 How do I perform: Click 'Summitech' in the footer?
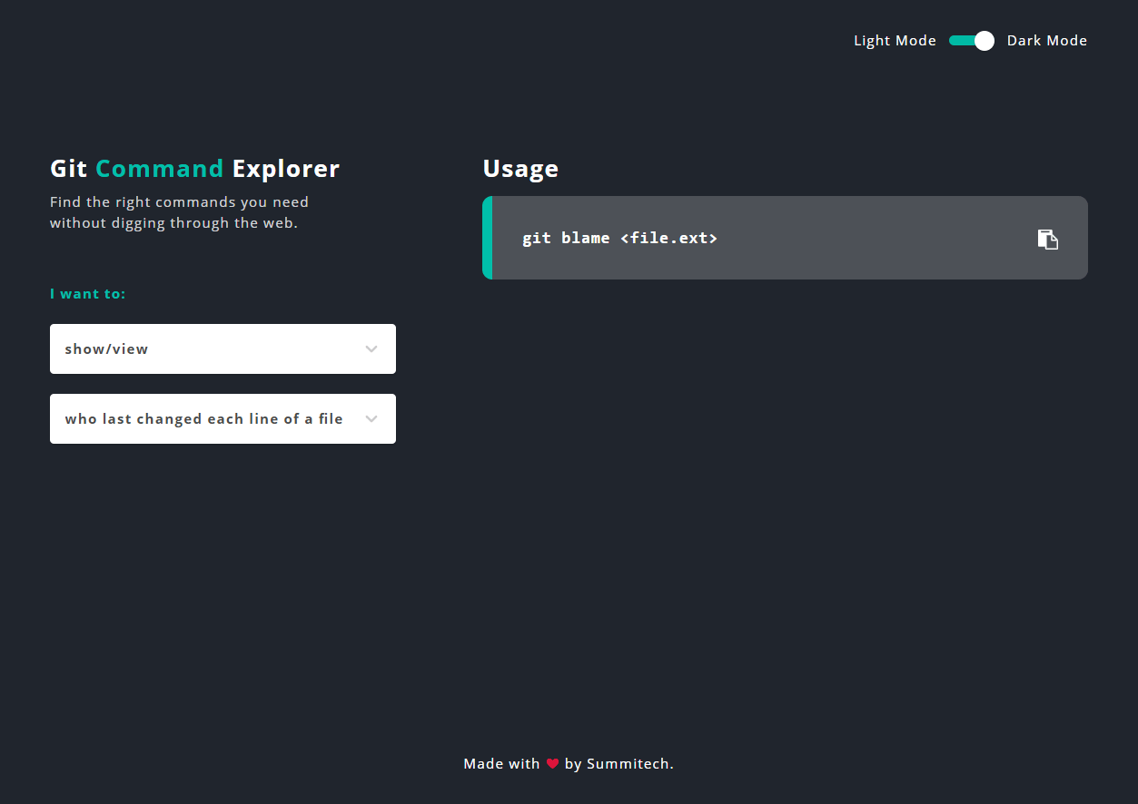pos(628,764)
